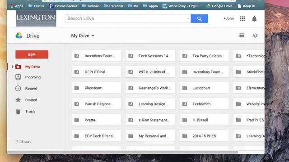
Task: Click the horizontal scrollbar at bottom
Action: coord(122,153)
